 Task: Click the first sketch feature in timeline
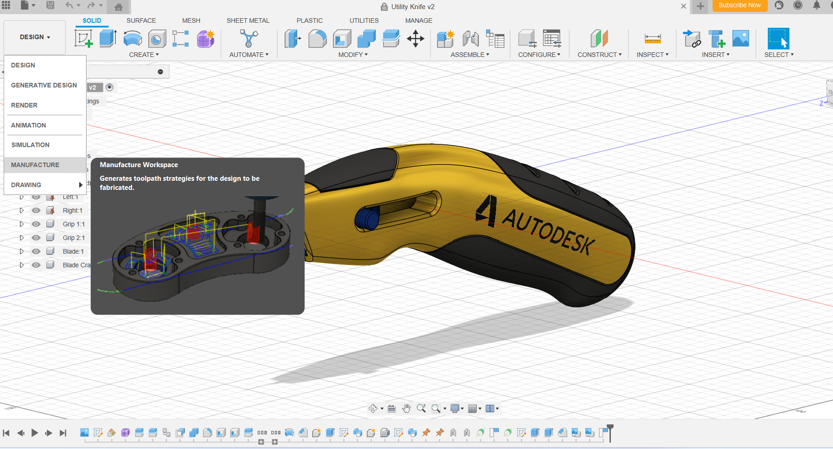pyautogui.click(x=98, y=433)
